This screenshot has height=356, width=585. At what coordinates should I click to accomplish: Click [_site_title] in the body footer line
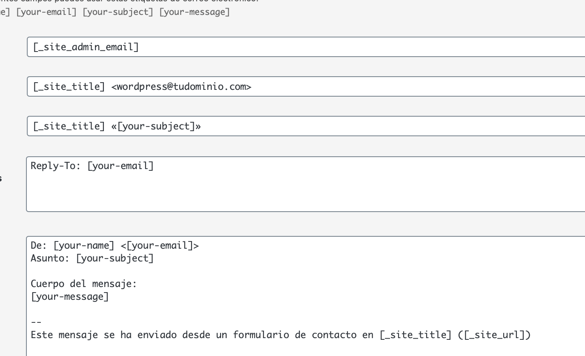(416, 335)
